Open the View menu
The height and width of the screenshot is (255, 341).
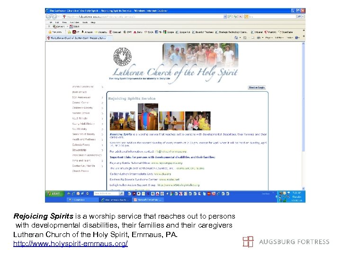[x=64, y=22]
